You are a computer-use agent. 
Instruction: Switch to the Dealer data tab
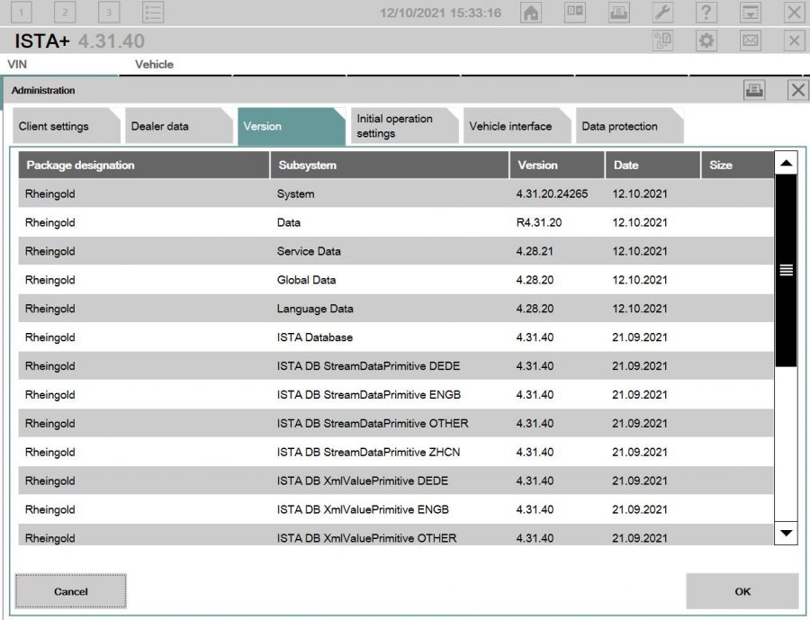click(x=161, y=126)
